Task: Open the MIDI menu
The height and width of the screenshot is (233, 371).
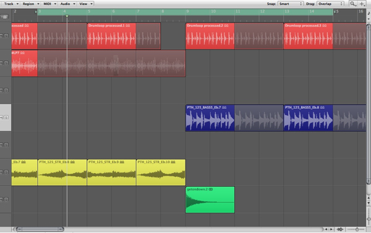Action: [49, 4]
